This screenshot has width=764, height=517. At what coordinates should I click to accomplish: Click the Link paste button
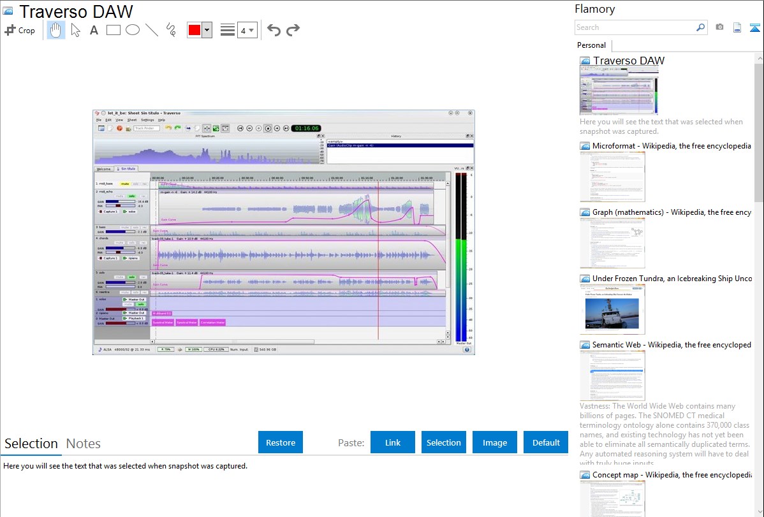click(x=393, y=442)
